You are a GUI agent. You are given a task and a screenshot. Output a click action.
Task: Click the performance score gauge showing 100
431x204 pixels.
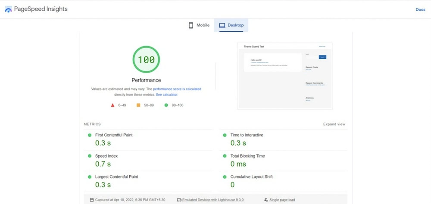[146, 60]
